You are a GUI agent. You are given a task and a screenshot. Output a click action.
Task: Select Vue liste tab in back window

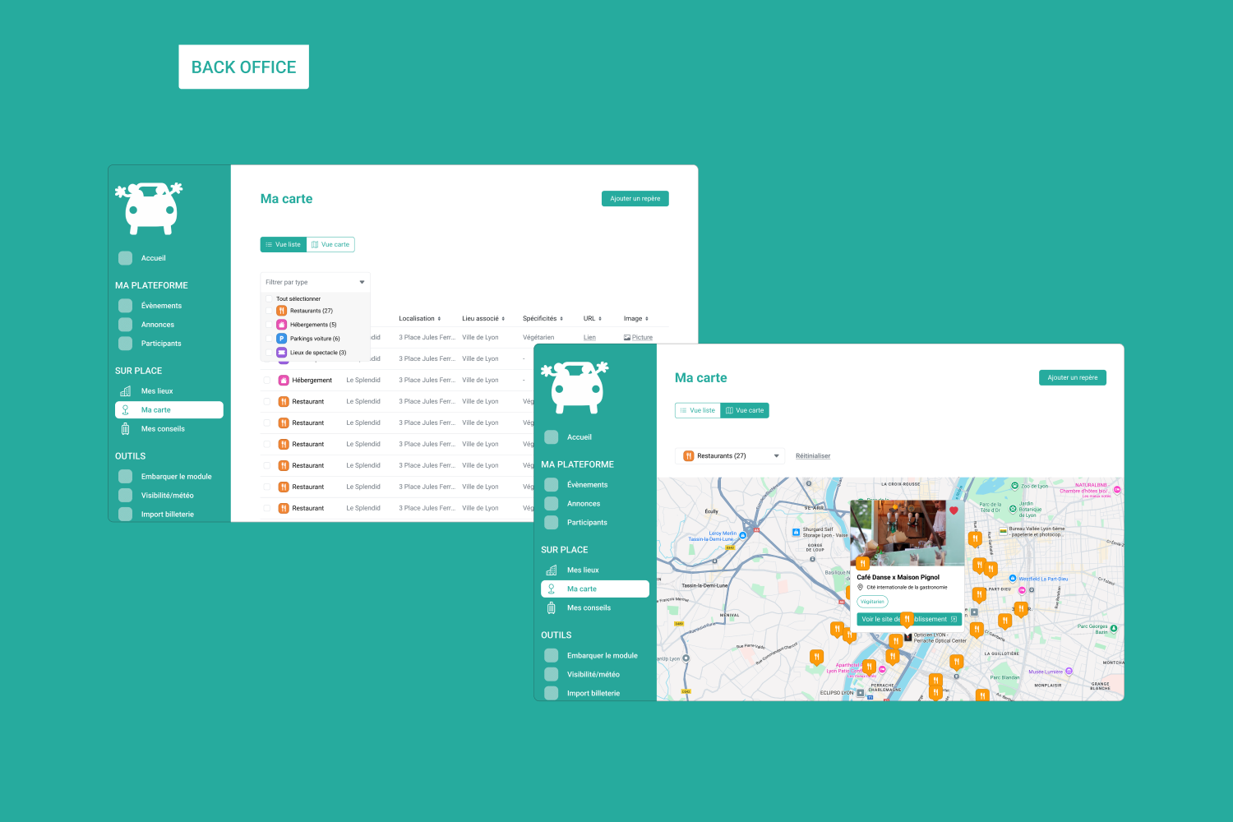(284, 245)
